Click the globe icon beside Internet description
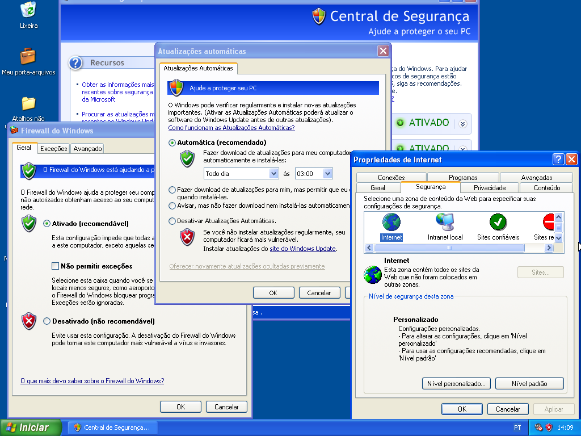This screenshot has height=436, width=581. [x=373, y=275]
